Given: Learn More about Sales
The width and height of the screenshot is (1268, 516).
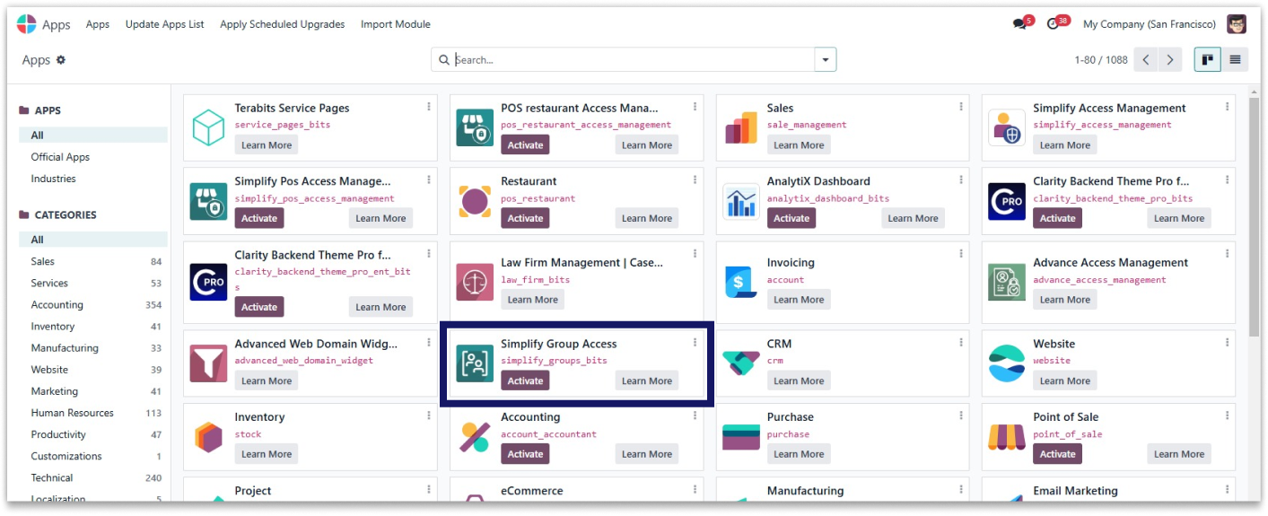Looking at the screenshot, I should pos(799,145).
